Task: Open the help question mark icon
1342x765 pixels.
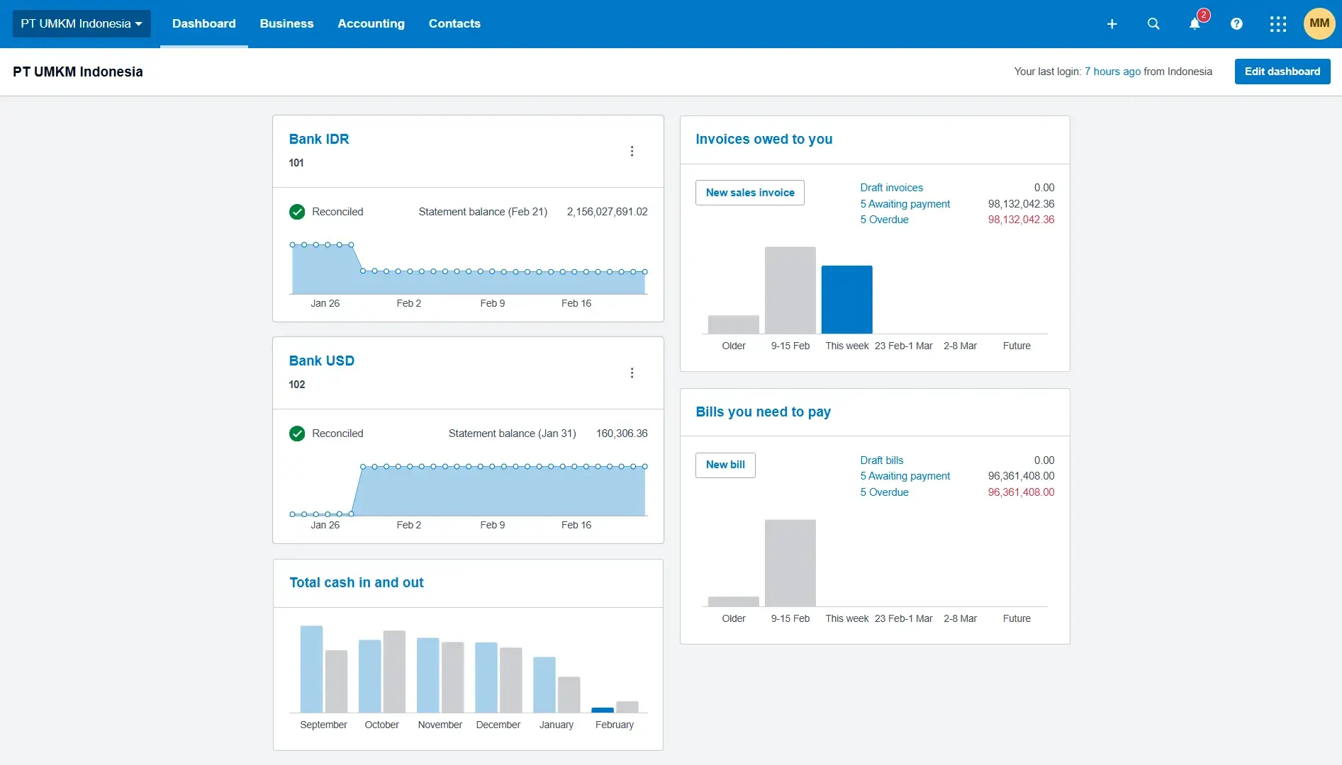Action: pyautogui.click(x=1236, y=24)
